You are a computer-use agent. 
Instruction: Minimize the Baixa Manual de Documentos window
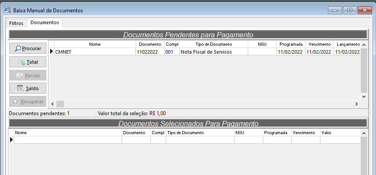click(335, 10)
